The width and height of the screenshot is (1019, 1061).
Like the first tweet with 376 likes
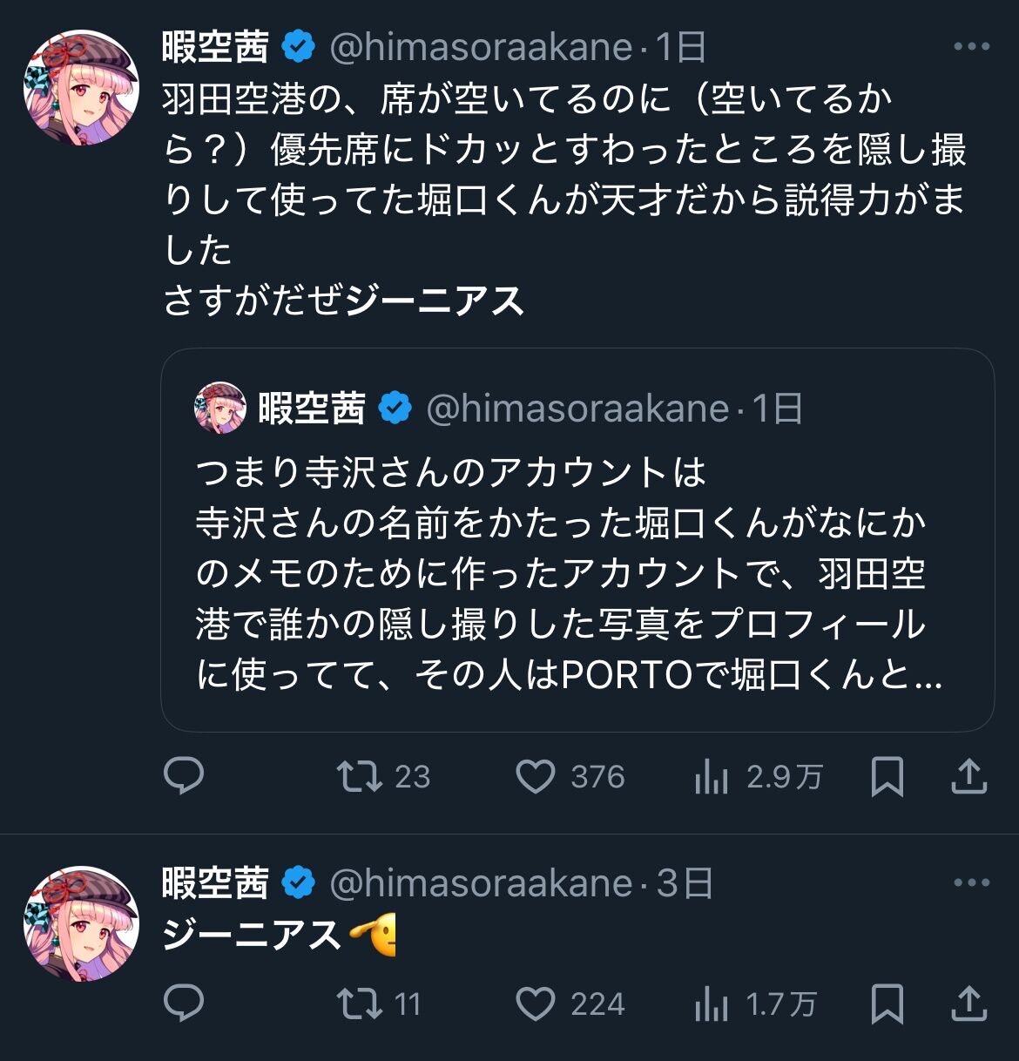536,775
